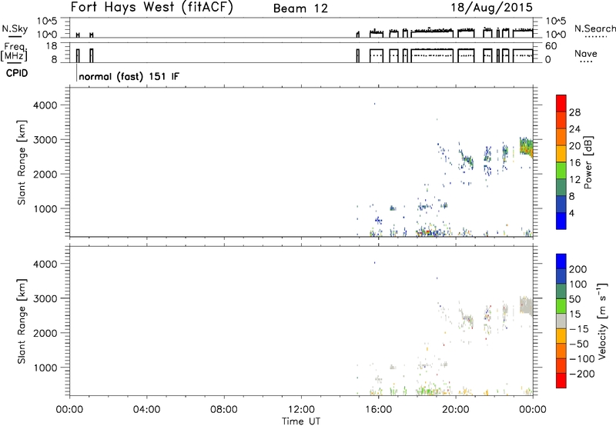Select the '50' label on velocity colorbar

click(574, 299)
